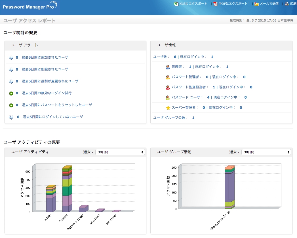
Task: Click the PDF export document icon
Action: point(215,4)
